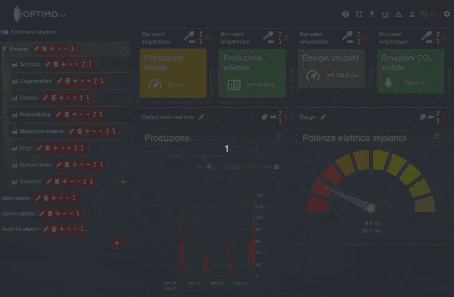Expand with plus sign beside Contatori row
The image size is (454, 297).
(123, 182)
